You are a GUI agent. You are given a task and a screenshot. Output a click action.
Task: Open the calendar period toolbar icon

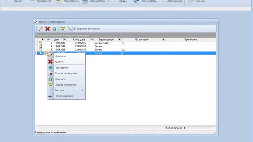coord(62,29)
